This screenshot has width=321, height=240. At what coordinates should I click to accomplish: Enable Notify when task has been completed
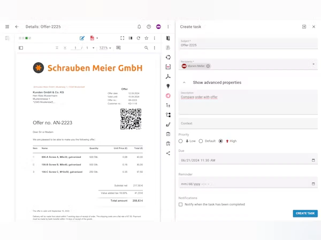(181, 204)
